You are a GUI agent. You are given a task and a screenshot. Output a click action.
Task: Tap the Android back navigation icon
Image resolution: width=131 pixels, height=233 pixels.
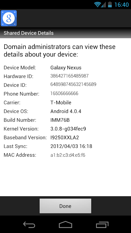pos(29,224)
